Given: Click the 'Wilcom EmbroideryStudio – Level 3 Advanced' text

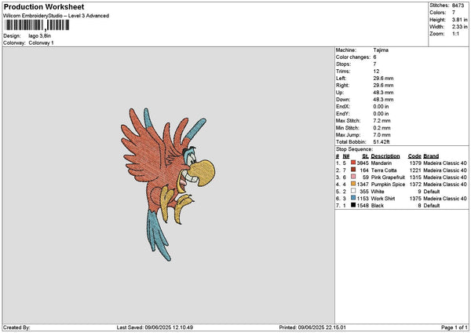Looking at the screenshot, I should click(x=57, y=16).
